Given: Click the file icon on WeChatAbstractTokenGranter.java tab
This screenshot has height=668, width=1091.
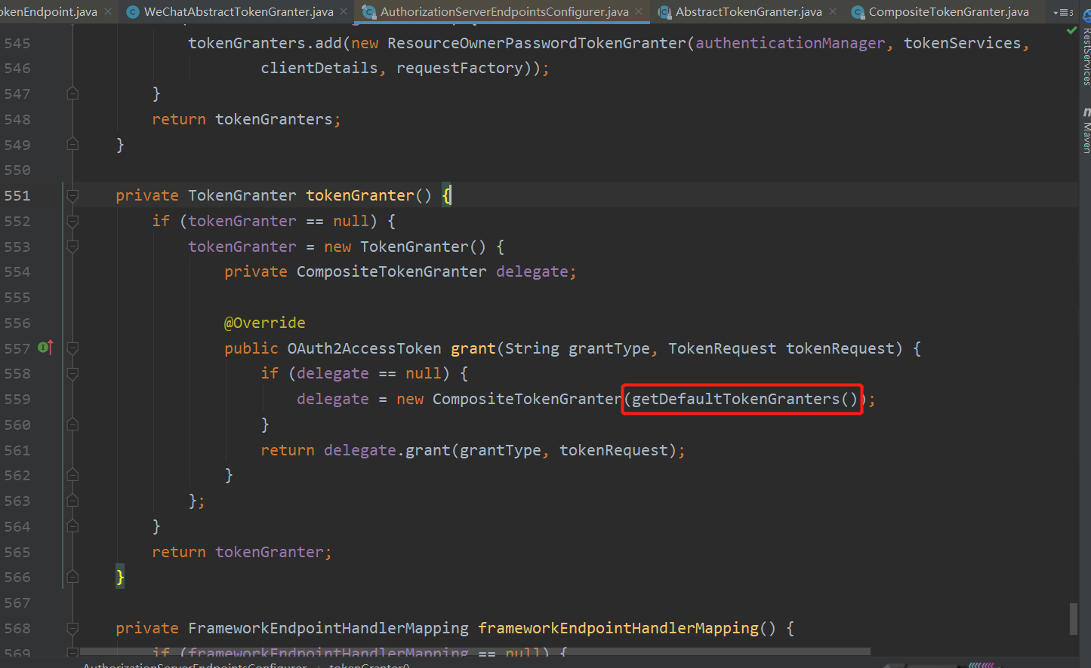Looking at the screenshot, I should (133, 12).
